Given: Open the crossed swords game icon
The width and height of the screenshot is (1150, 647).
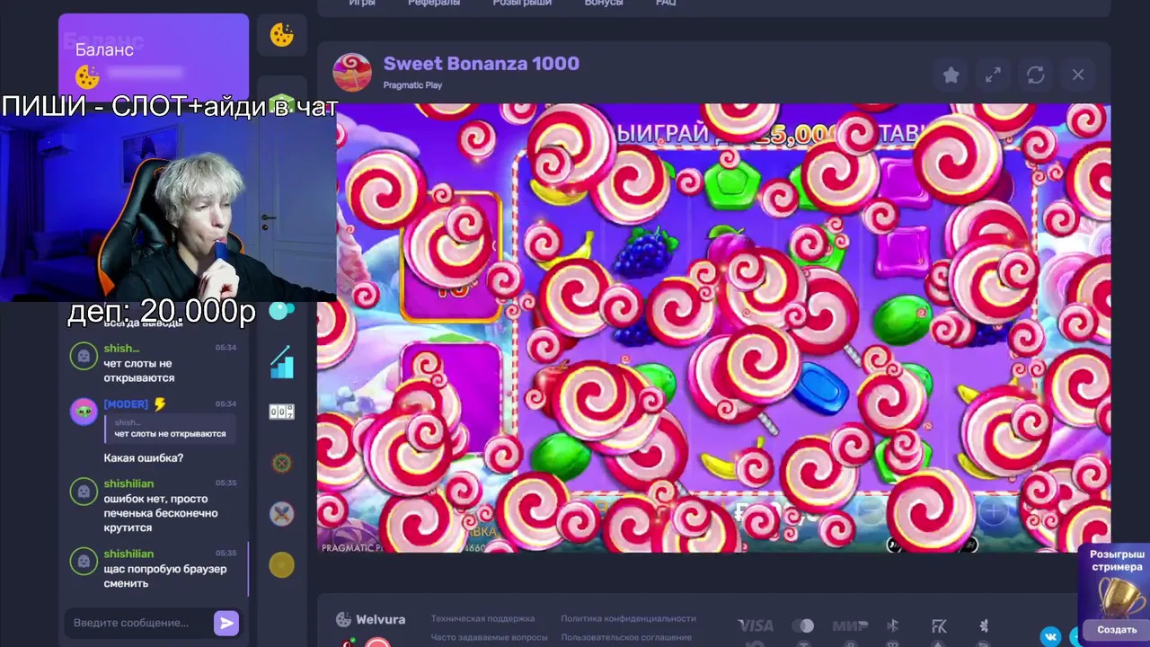Looking at the screenshot, I should (x=282, y=513).
